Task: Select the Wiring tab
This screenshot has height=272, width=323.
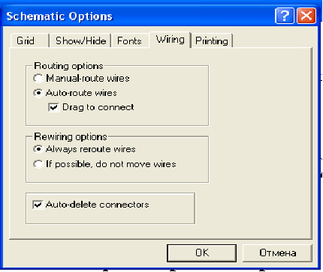Action: click(170, 40)
